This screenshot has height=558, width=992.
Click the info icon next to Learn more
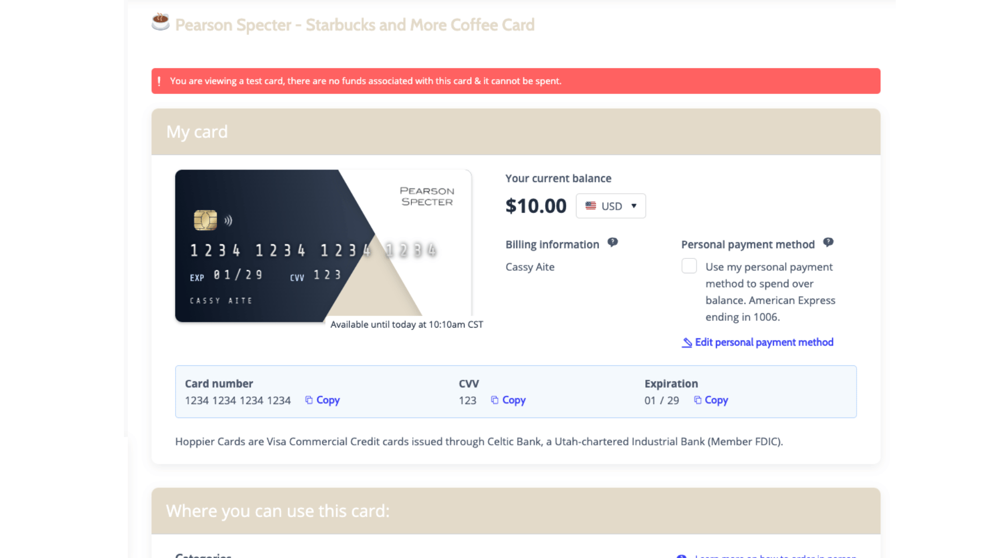point(681,556)
